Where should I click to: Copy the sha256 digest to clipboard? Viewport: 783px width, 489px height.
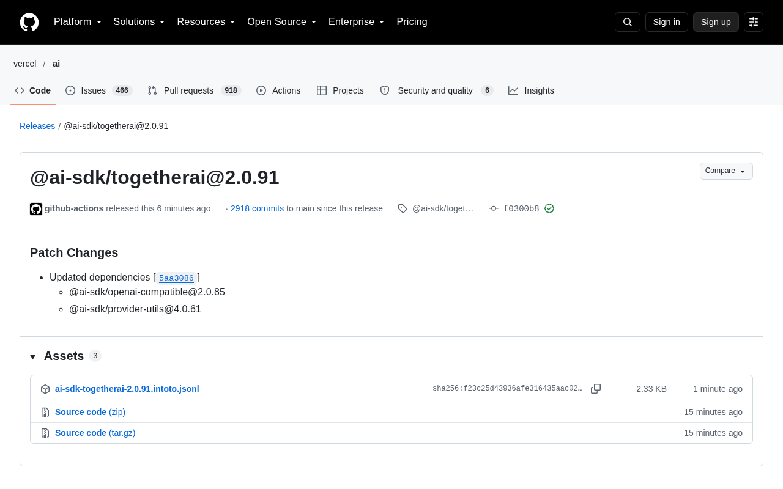(x=596, y=389)
